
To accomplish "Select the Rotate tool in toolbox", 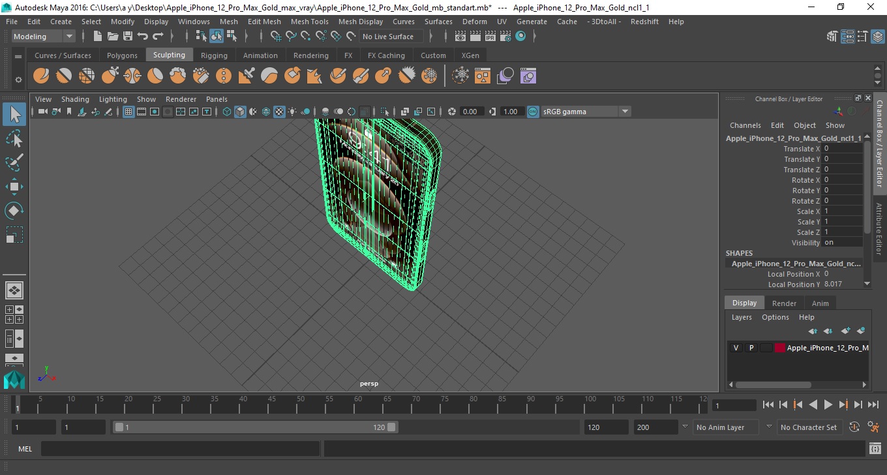I will tap(14, 211).
